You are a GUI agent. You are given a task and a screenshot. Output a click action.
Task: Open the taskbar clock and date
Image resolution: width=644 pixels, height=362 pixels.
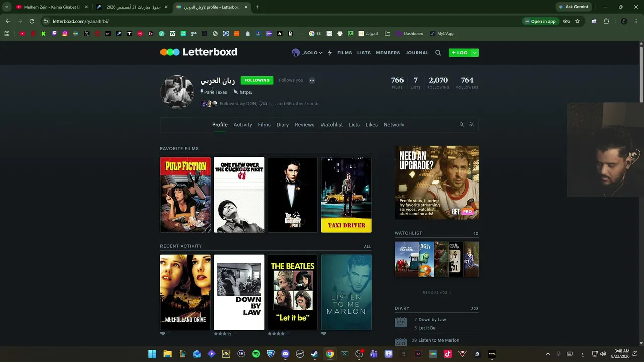(621, 354)
